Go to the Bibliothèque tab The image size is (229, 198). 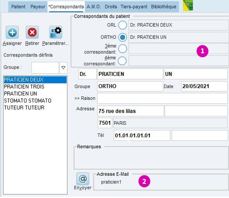coord(164,7)
